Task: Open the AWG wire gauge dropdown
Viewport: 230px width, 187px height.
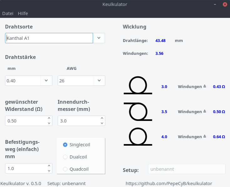Action: pyautogui.click(x=99, y=81)
